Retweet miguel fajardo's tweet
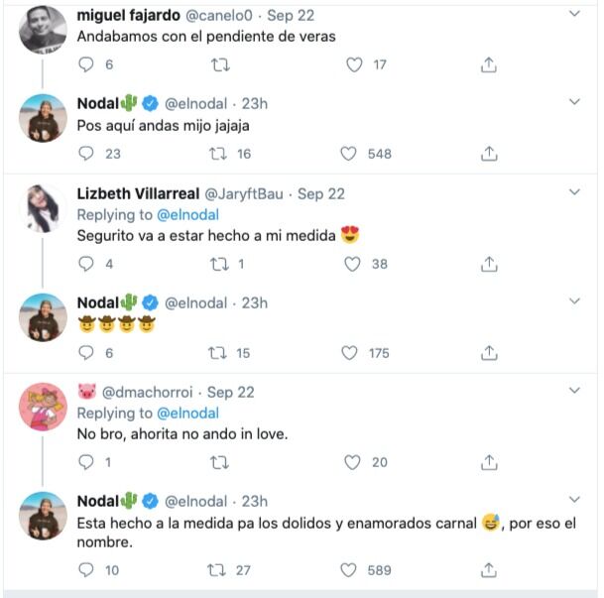The width and height of the screenshot is (604, 598). tap(221, 64)
